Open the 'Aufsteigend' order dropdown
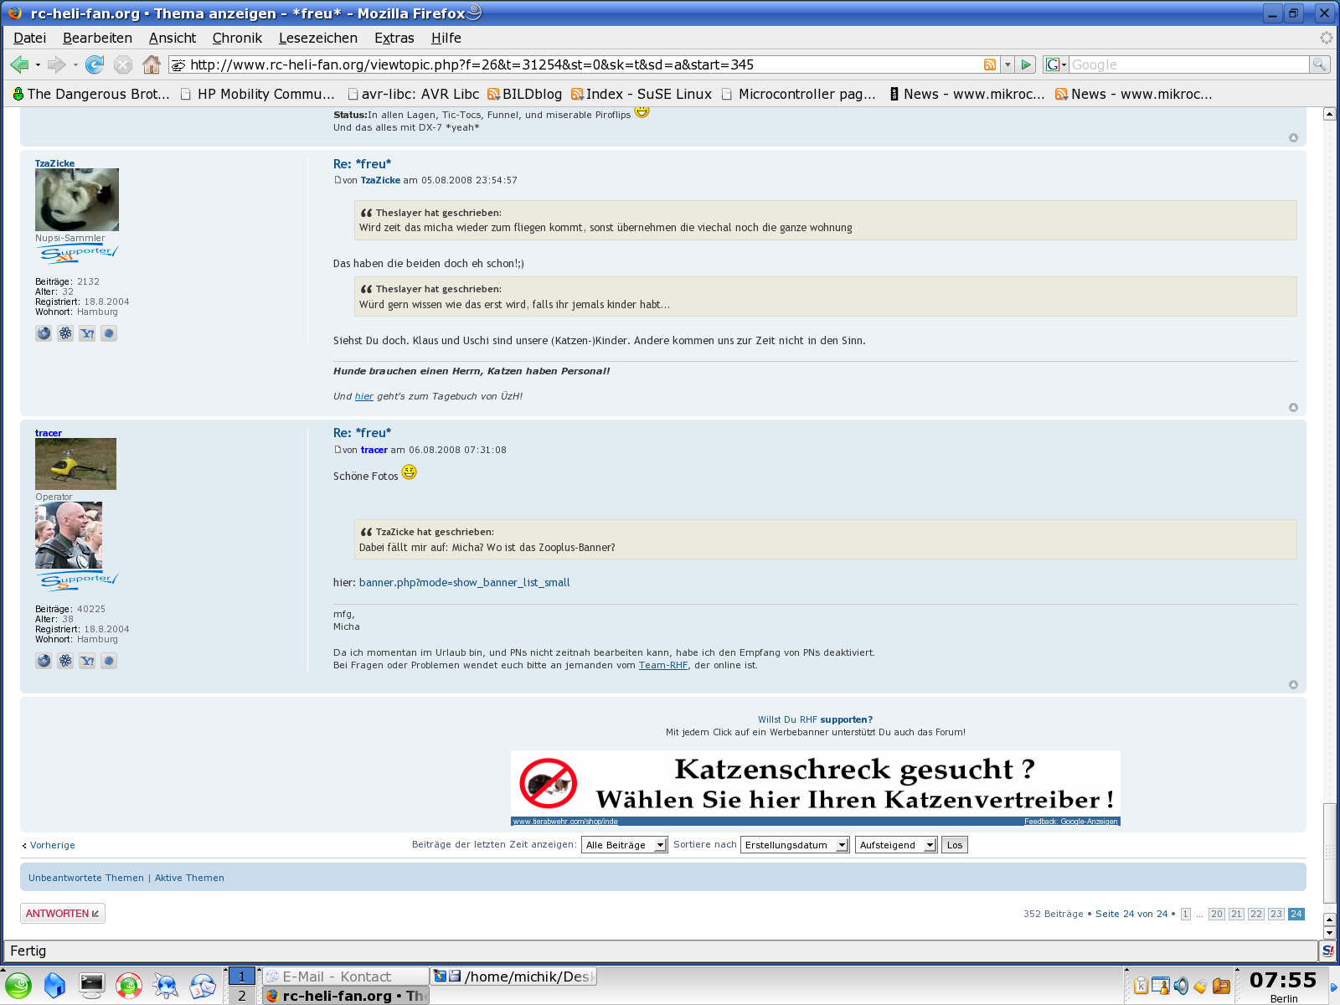 [896, 845]
